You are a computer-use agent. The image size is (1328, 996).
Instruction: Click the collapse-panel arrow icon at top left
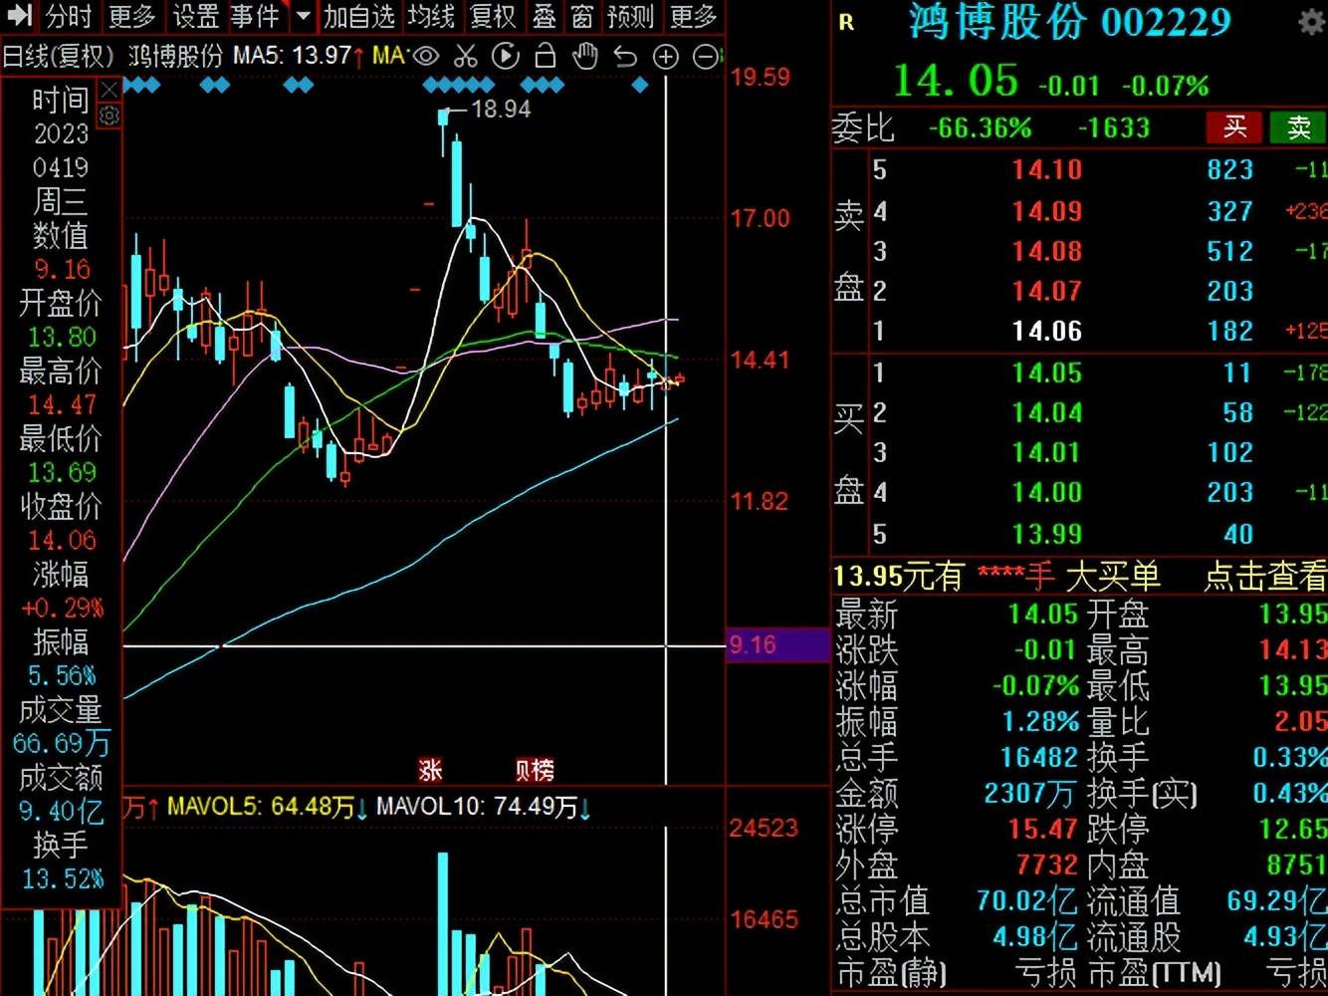coord(19,16)
